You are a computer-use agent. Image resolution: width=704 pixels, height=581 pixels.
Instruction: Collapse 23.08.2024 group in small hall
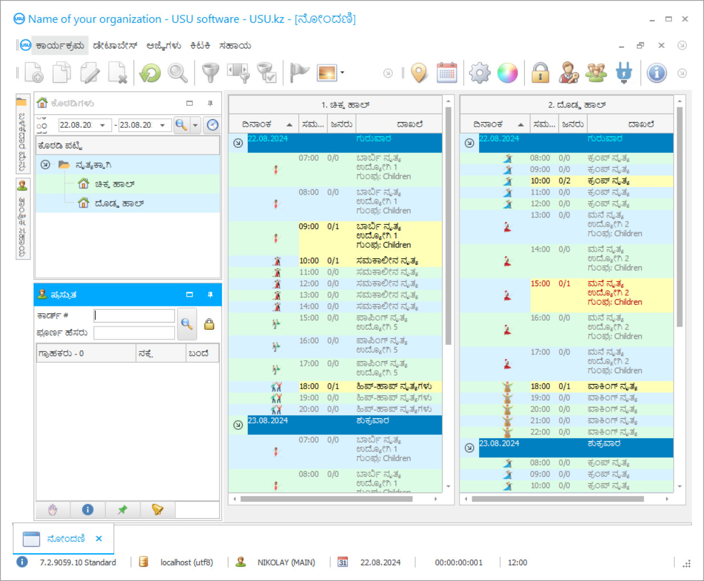tap(238, 425)
